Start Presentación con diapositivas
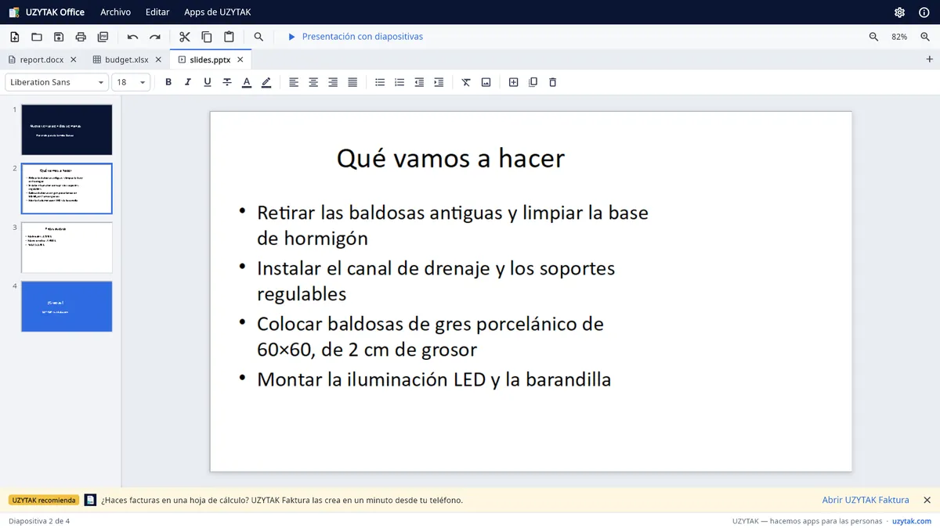The height and width of the screenshot is (528, 940). pos(355,37)
